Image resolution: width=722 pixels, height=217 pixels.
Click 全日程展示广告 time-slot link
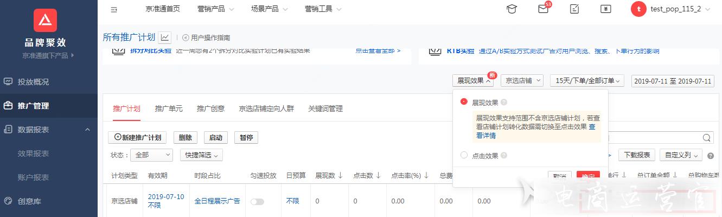[217, 201]
